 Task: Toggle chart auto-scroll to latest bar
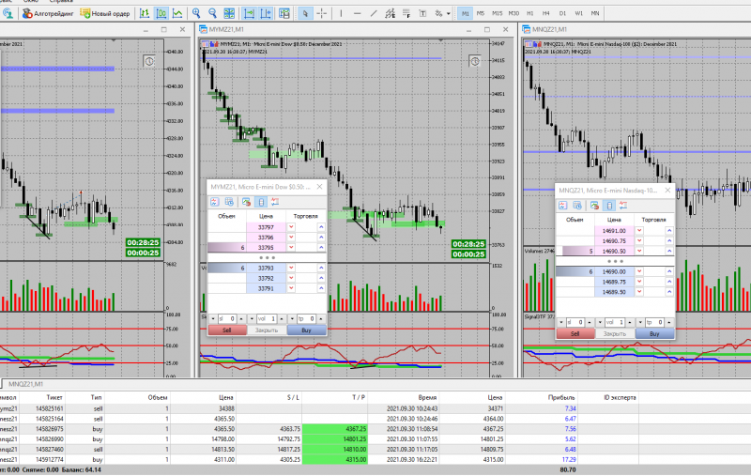point(249,13)
